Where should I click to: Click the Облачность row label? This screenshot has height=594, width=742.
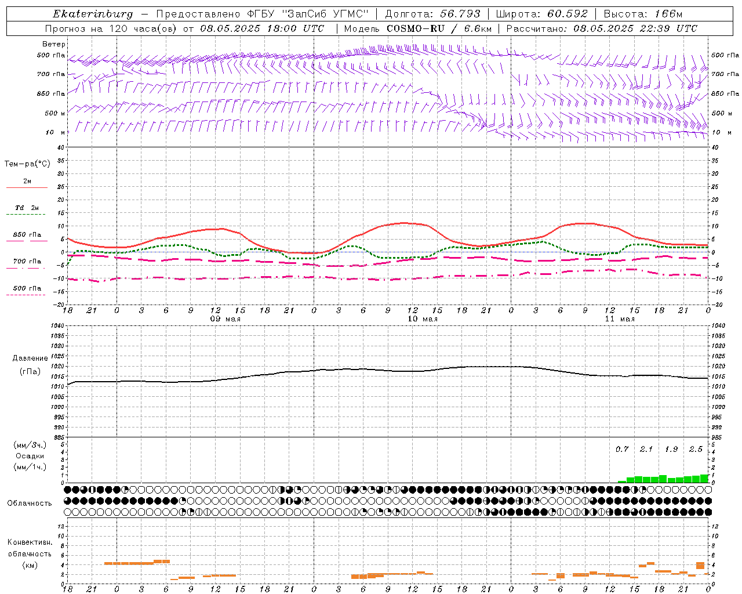tap(30, 503)
